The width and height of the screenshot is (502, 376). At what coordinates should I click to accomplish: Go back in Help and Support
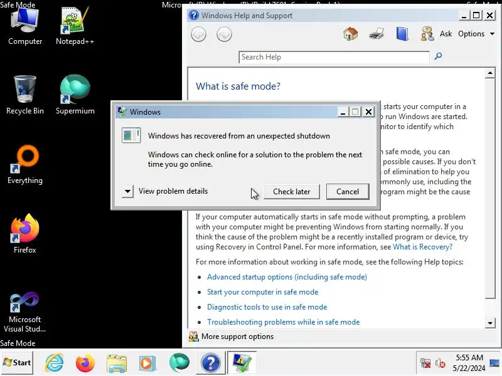tap(198, 34)
